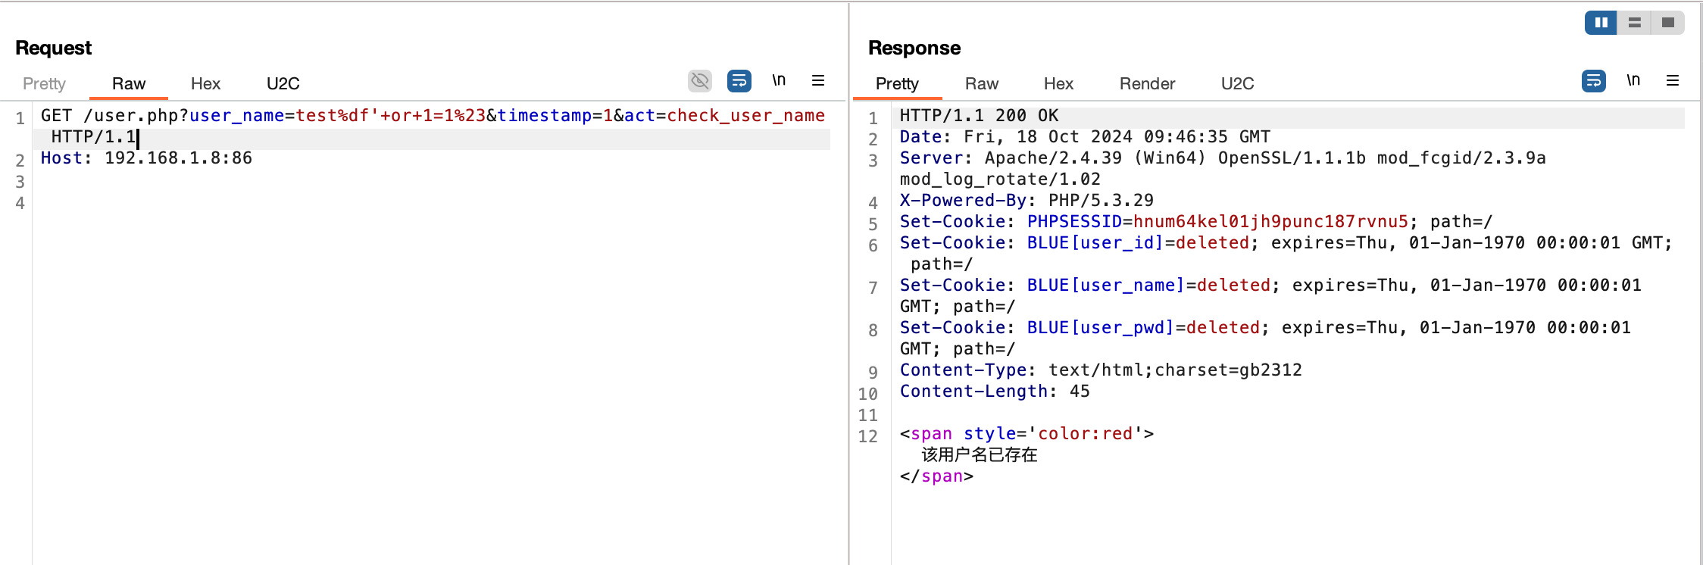Toggle hide non-printable eye icon in Request
Viewport: 1703px width, 565px height.
[700, 80]
